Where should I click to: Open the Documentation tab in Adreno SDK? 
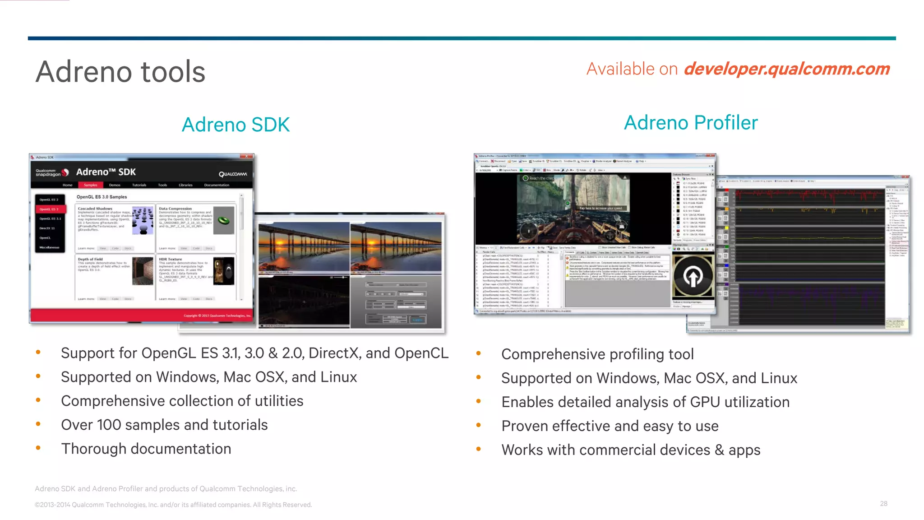pos(217,185)
